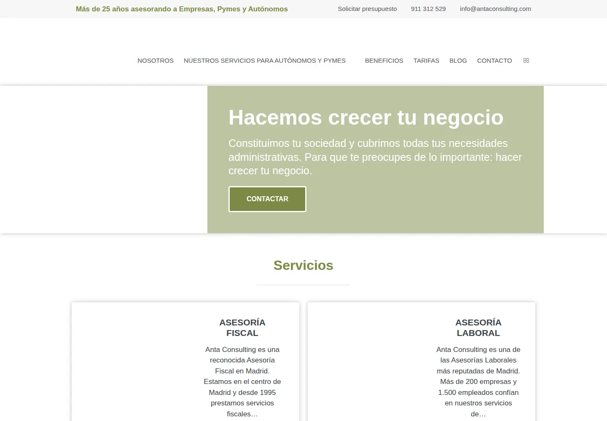Click the CONTACTAR button
The image size is (607, 421).
click(x=267, y=199)
